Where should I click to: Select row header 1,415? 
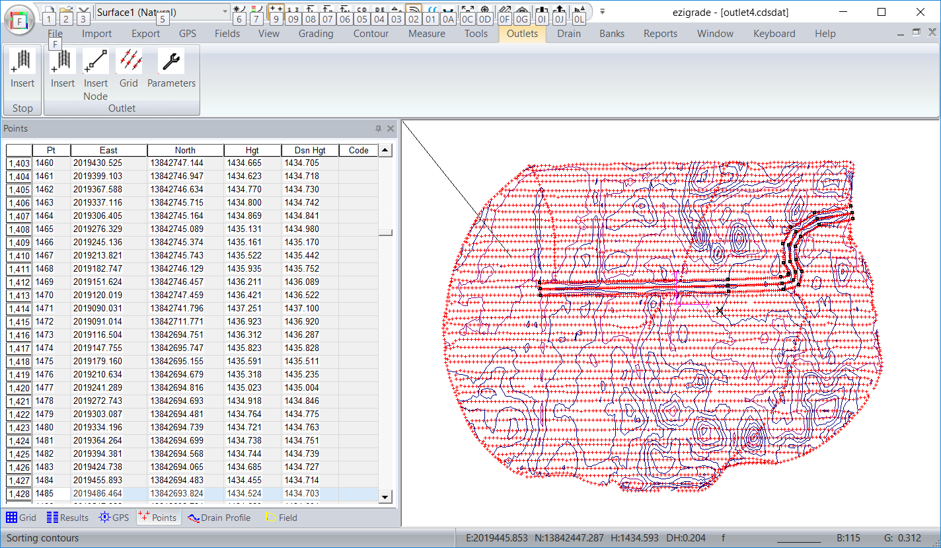pyautogui.click(x=19, y=322)
